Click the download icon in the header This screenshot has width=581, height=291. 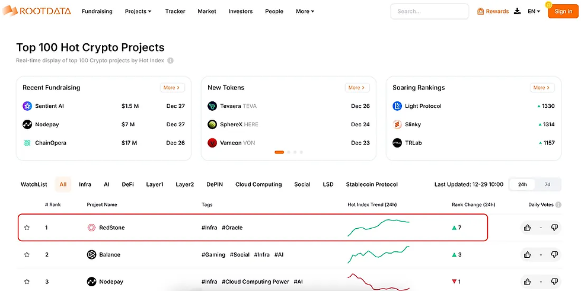(x=517, y=11)
